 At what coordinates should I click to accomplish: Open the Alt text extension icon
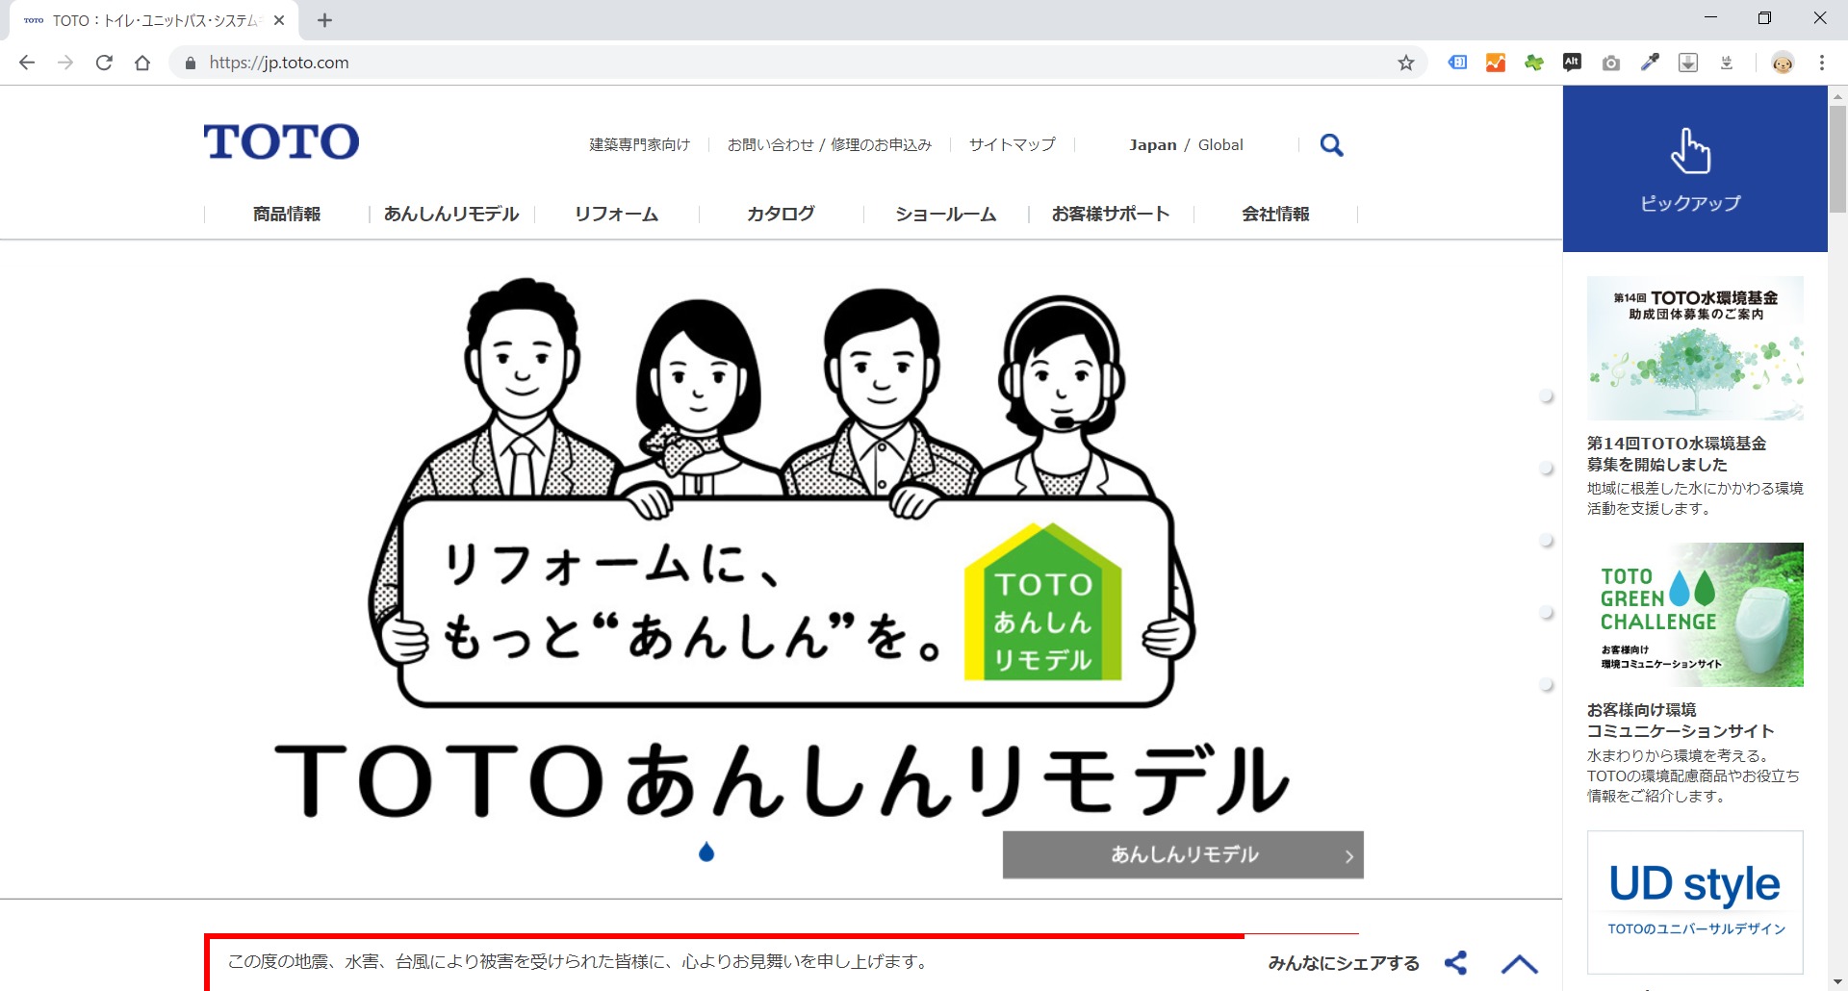(1572, 63)
